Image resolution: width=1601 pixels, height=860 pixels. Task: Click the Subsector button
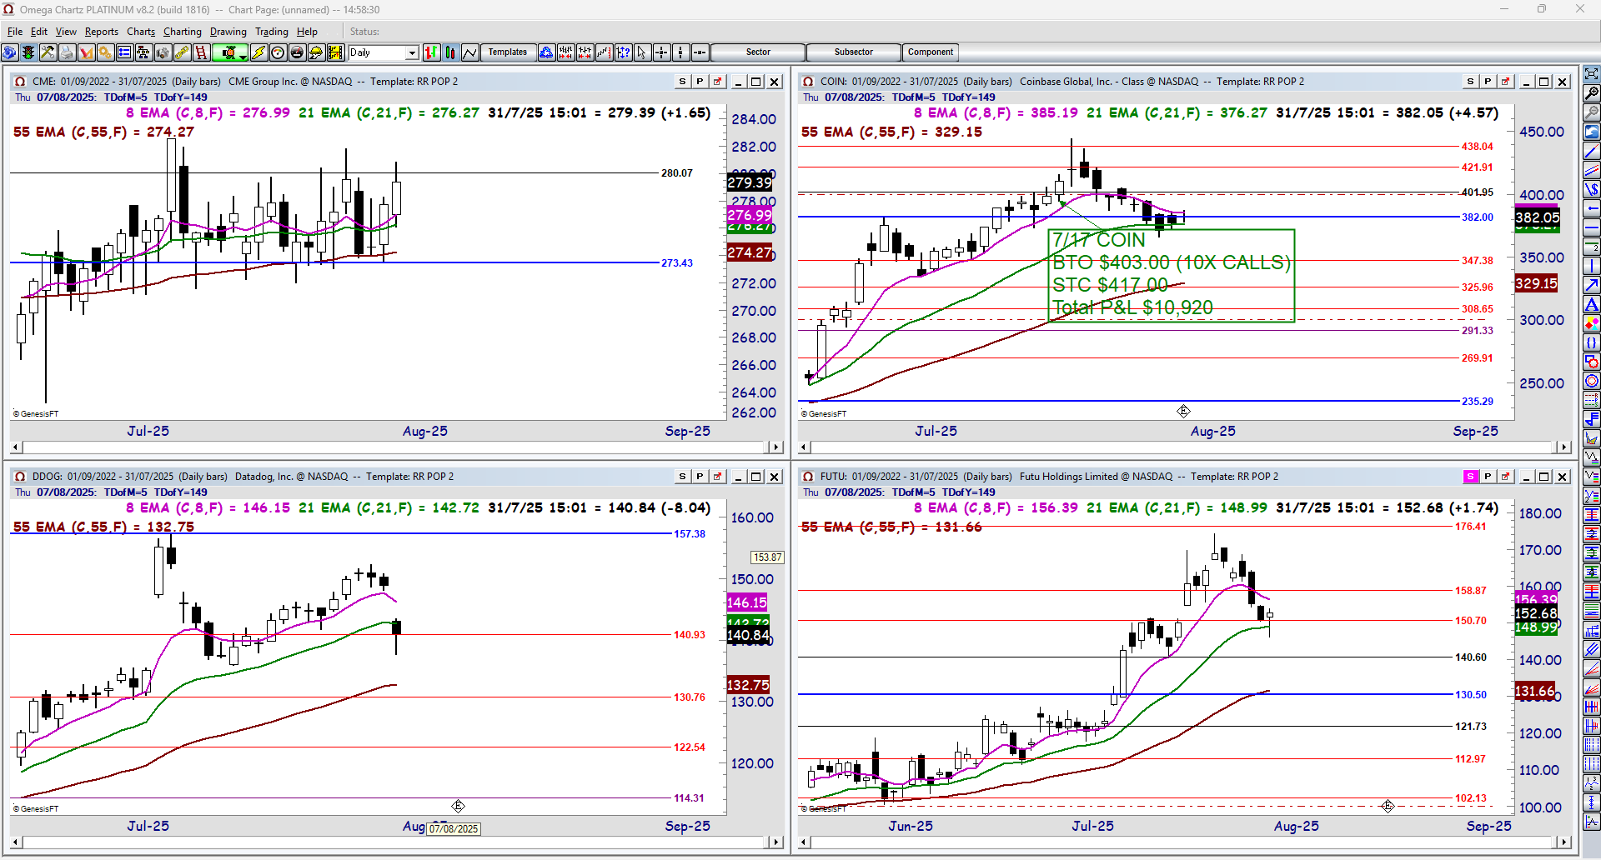(x=854, y=52)
